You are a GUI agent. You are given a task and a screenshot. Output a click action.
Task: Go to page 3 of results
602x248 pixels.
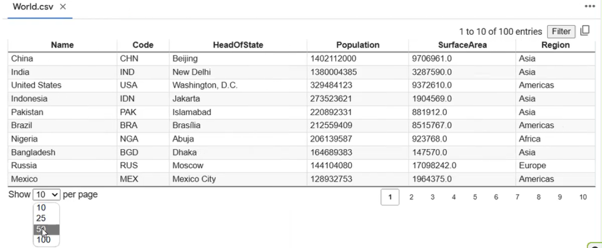432,197
